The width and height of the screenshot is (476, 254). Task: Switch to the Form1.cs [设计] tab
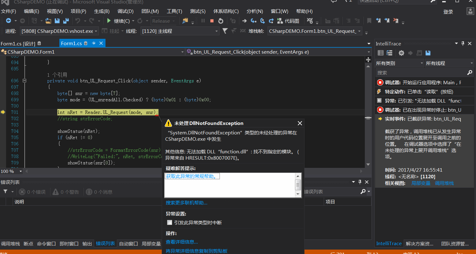point(21,43)
